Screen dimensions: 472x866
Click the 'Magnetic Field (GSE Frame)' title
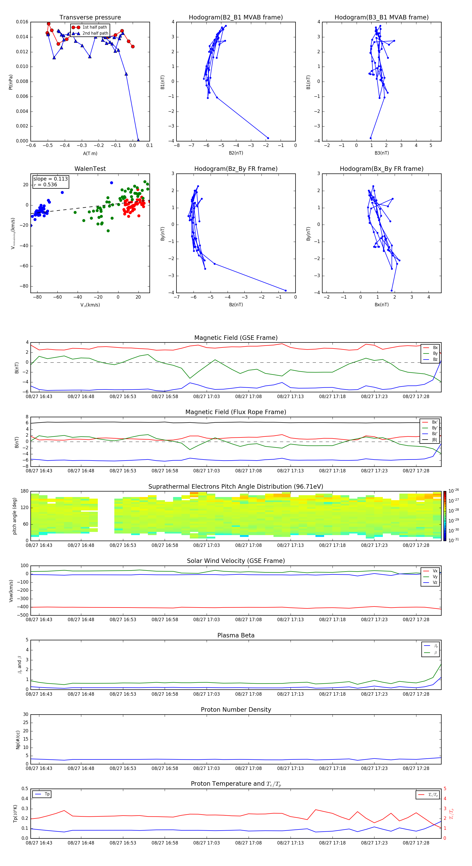236,338
